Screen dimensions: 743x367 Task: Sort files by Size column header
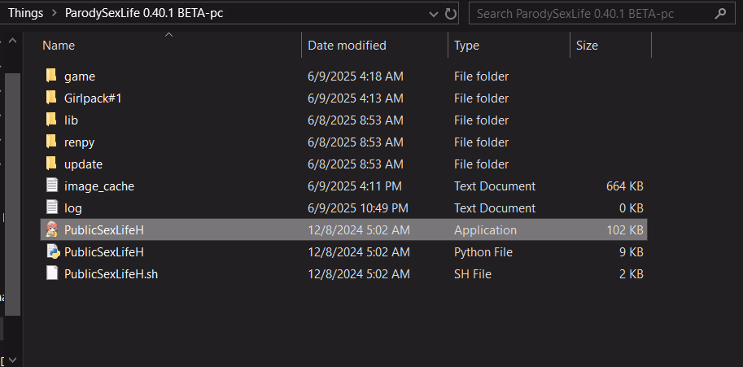[588, 46]
